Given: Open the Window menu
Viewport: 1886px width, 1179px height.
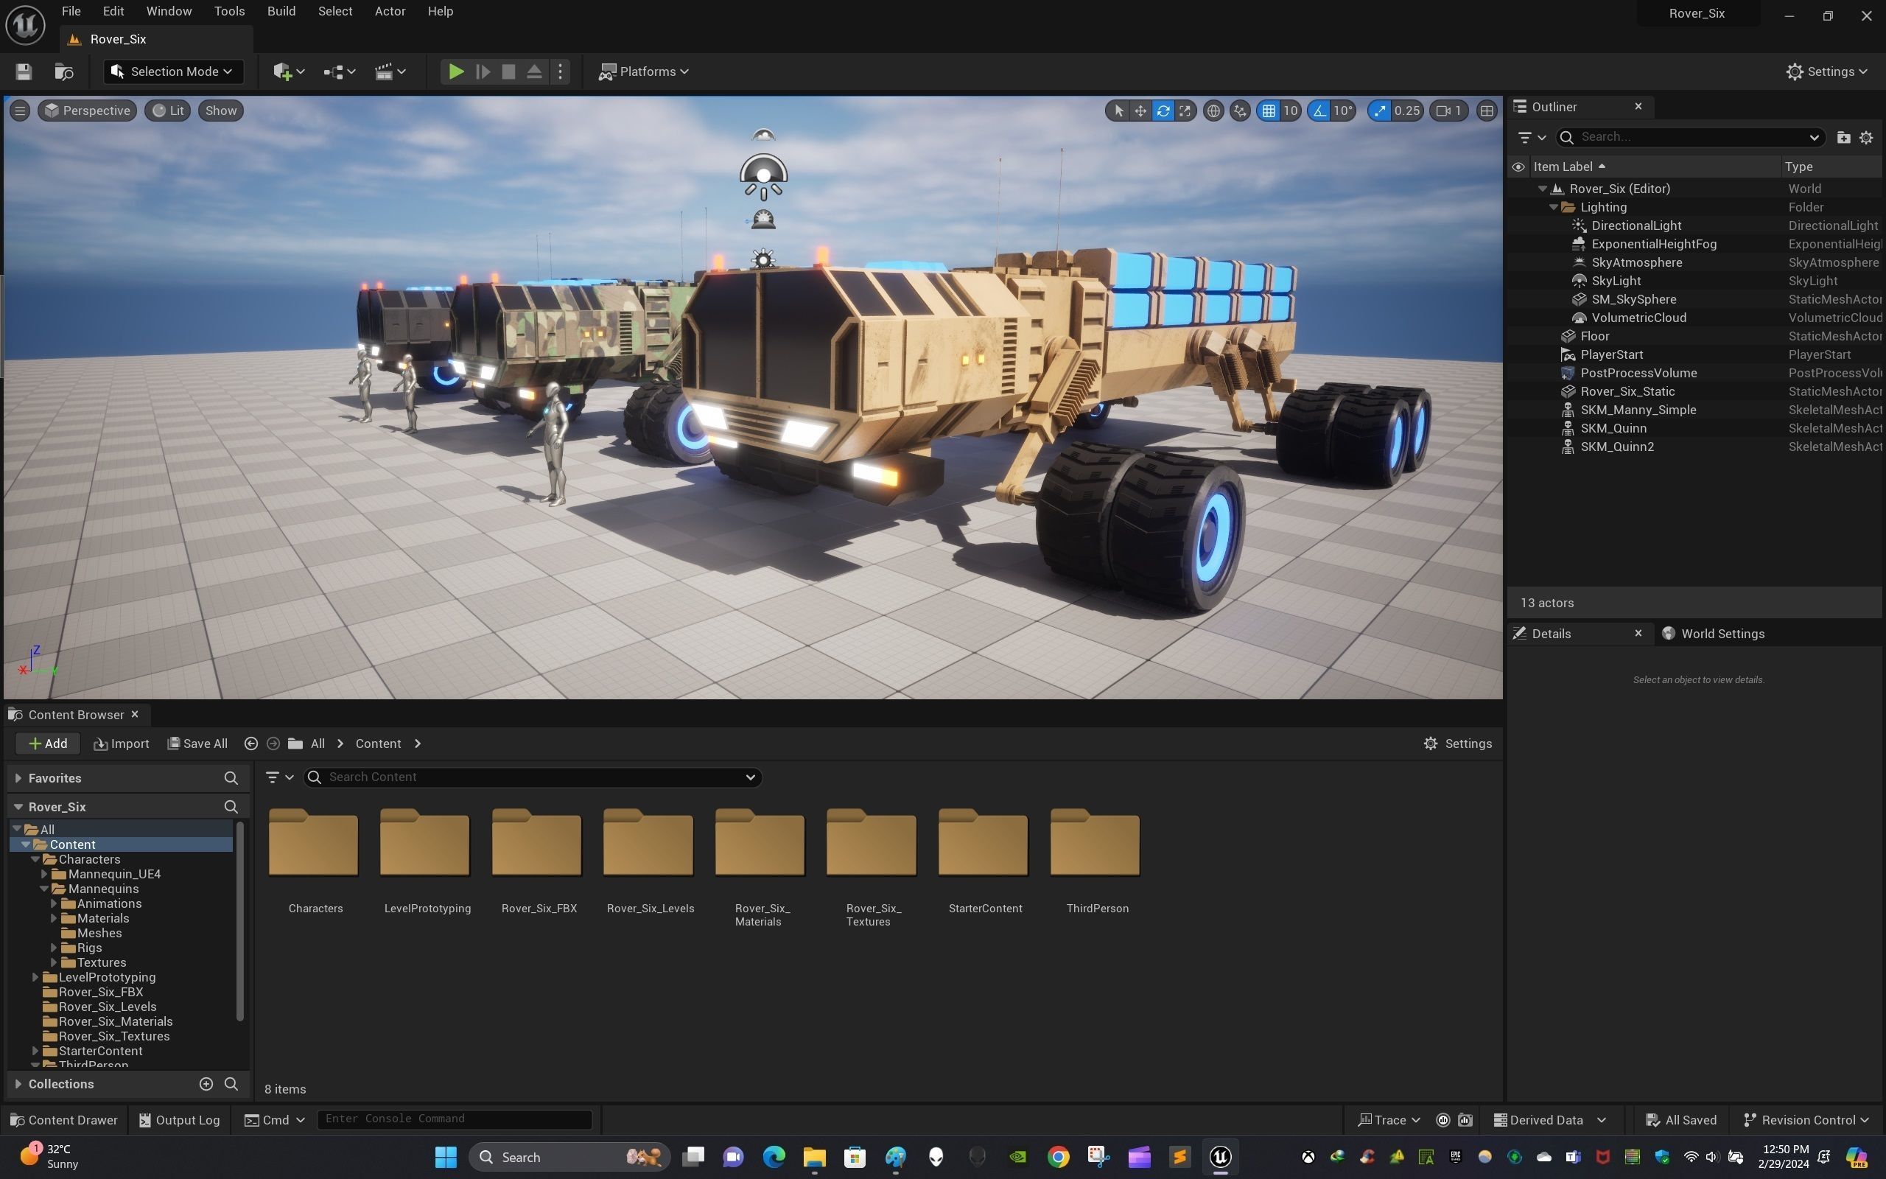Looking at the screenshot, I should [169, 12].
